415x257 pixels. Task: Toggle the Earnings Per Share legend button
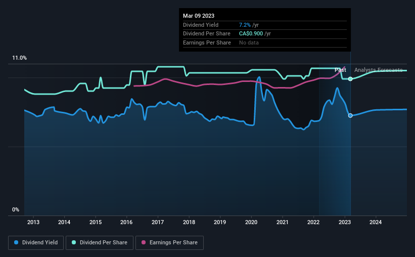click(x=169, y=243)
